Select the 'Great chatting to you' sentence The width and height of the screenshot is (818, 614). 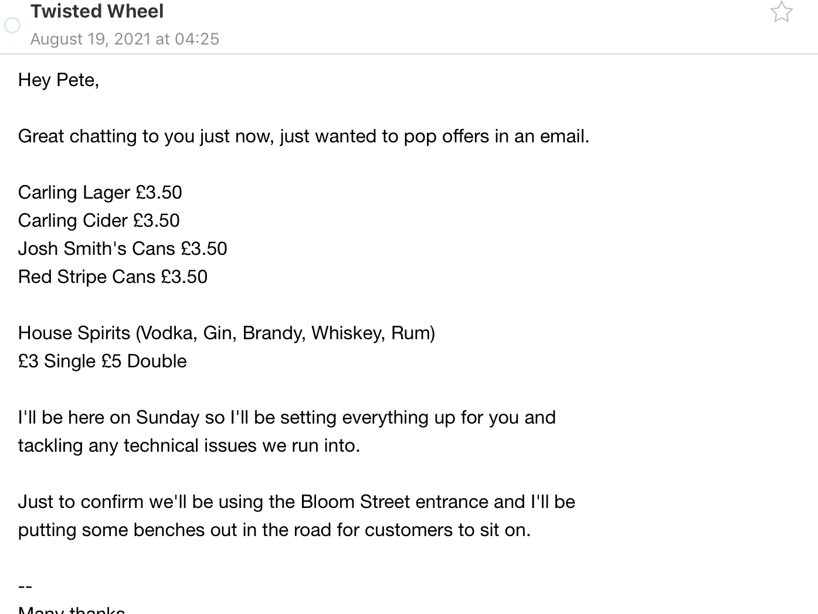[304, 136]
